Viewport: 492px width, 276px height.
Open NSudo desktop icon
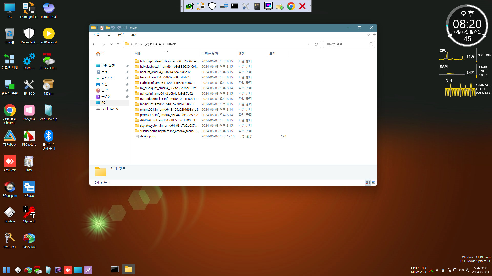29,189
